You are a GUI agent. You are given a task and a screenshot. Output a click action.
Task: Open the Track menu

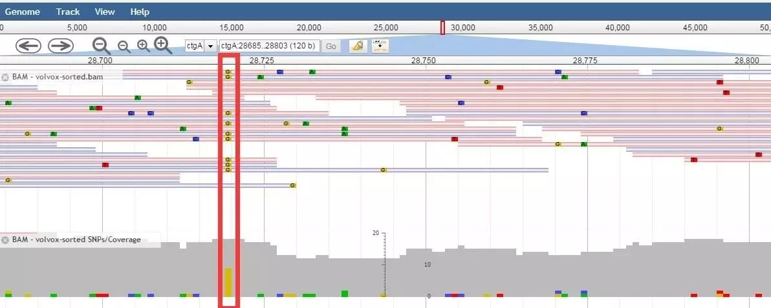68,12
